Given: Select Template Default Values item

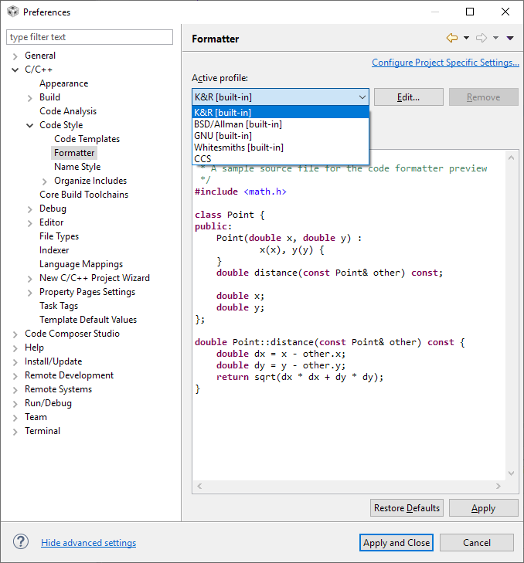Looking at the screenshot, I should 88,320.
